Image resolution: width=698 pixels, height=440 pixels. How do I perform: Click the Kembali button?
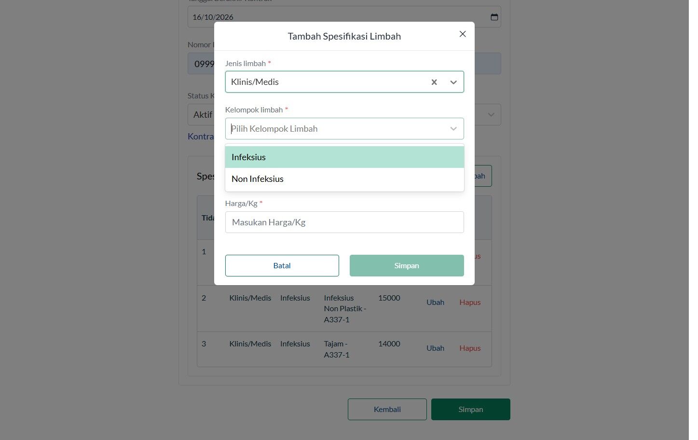point(387,410)
